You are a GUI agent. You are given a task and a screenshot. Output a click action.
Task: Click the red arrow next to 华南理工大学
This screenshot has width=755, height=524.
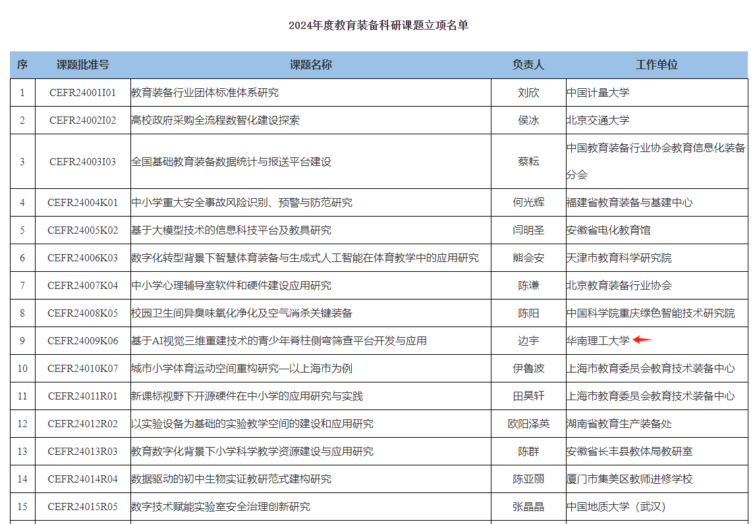click(x=642, y=340)
